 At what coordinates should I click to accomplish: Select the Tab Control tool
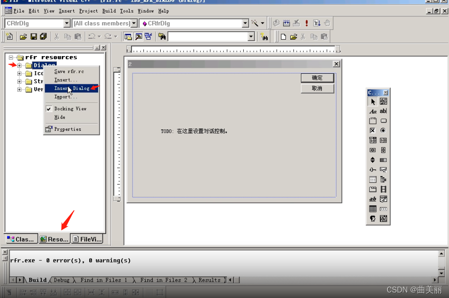[x=372, y=189]
